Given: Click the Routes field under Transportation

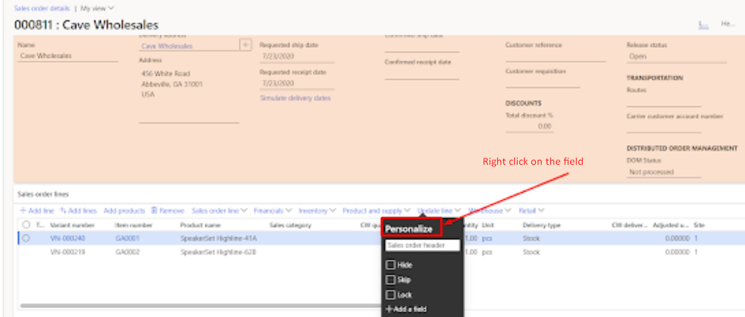Looking at the screenshot, I should point(664,101).
